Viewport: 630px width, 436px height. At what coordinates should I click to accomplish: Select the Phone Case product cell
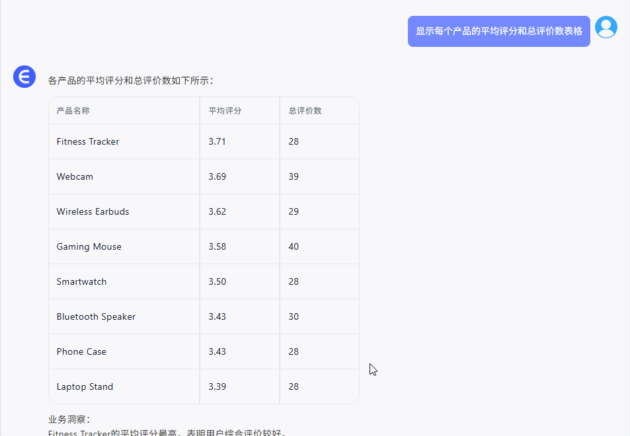tap(124, 351)
